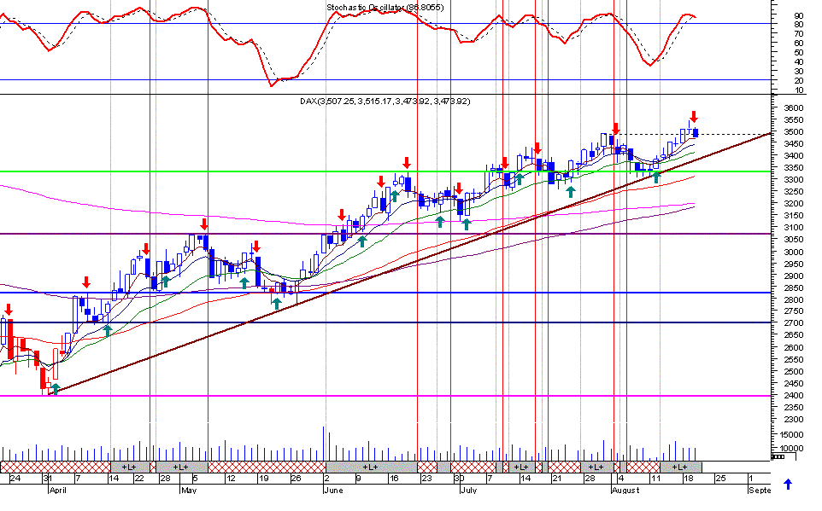
Task: Select the bright green horizontal line near 3335
Action: click(x=385, y=171)
